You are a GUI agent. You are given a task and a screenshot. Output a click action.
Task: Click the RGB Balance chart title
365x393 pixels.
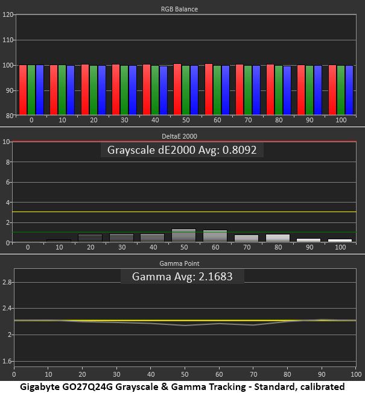coord(179,9)
